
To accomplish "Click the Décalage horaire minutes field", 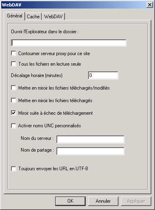I will 103,75.
